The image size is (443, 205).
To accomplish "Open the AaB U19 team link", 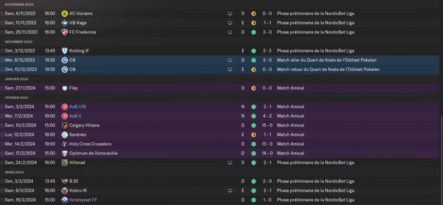I will tap(78, 107).
